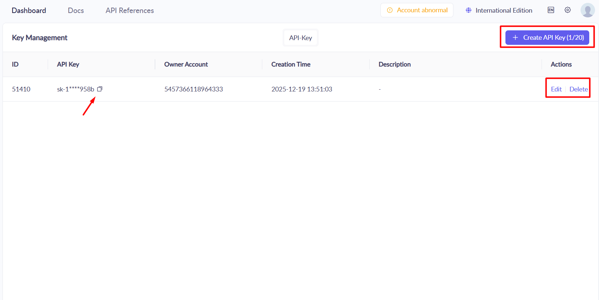Edit the API key 51410

point(556,89)
